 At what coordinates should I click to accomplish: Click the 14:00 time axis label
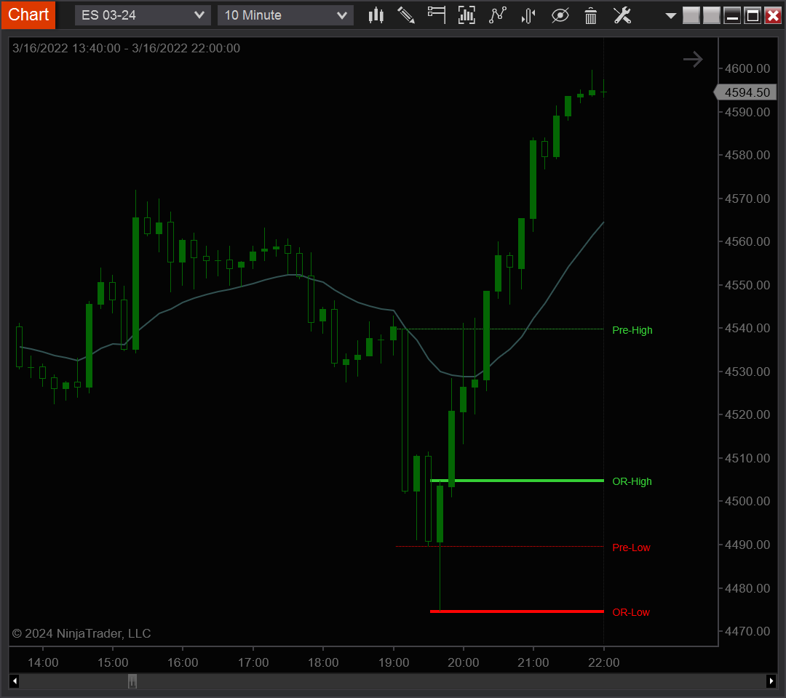pyautogui.click(x=43, y=662)
